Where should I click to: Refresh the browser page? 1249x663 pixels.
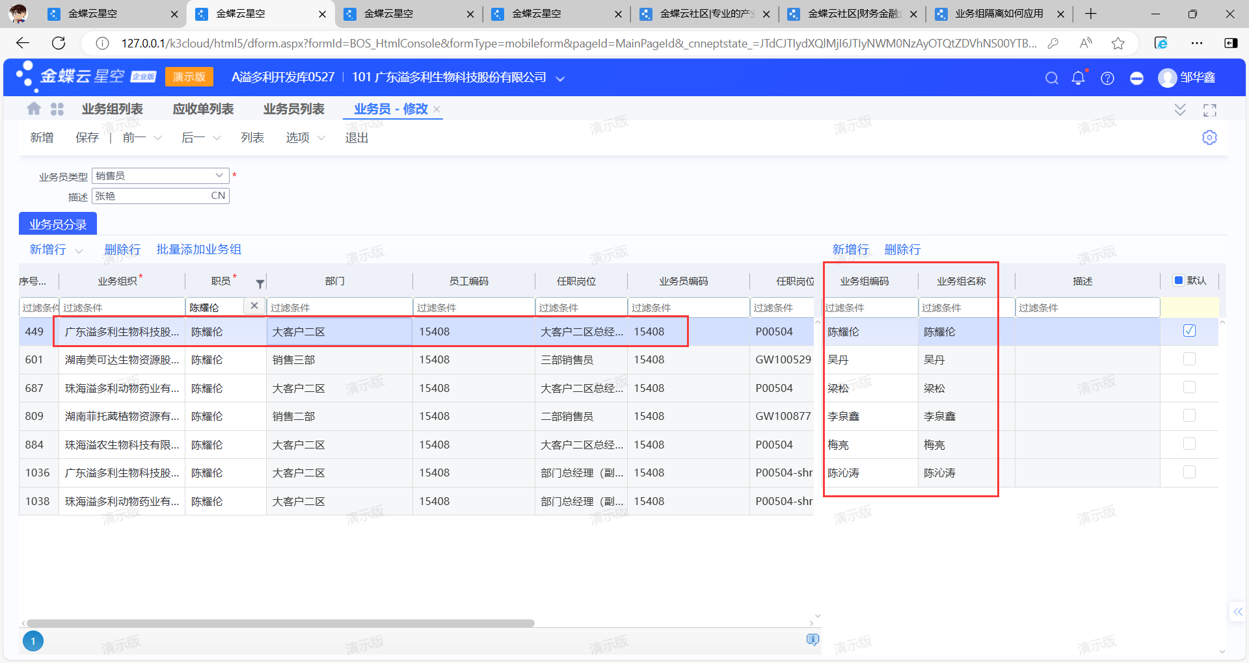[59, 43]
